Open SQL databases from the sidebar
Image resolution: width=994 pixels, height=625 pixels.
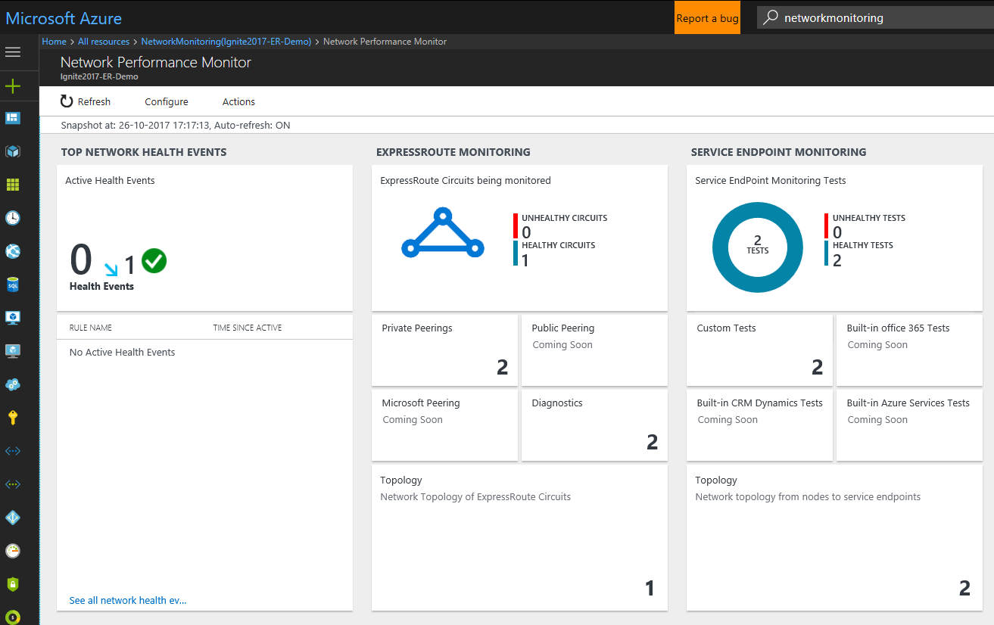click(12, 284)
